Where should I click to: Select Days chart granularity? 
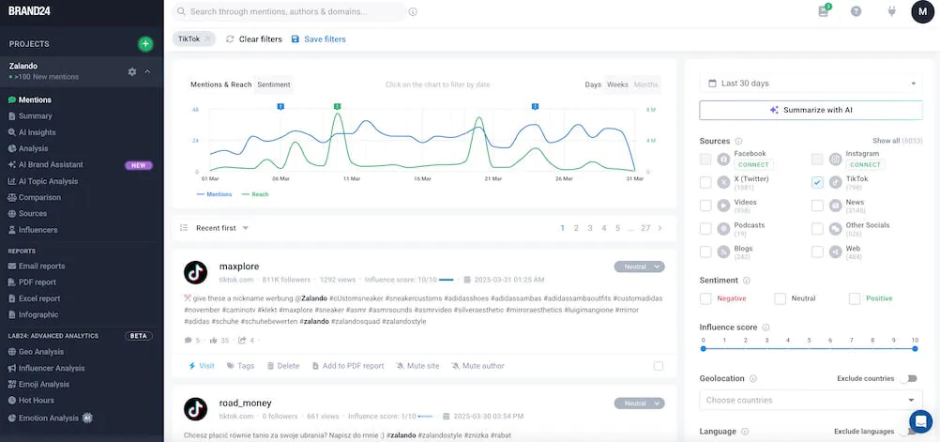click(x=593, y=84)
